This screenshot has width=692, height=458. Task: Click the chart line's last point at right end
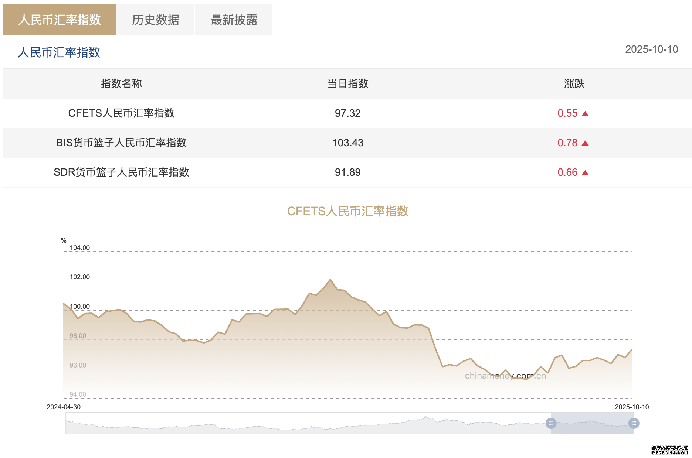pos(632,349)
